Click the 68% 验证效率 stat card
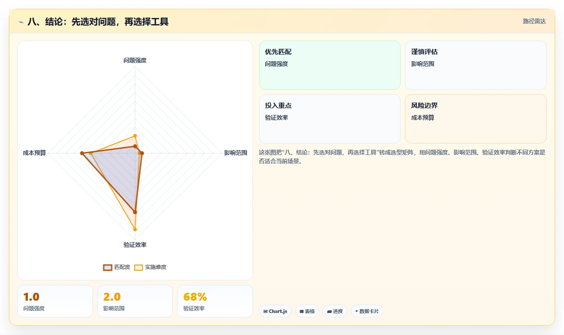Screen dimensions: 564x335 (x=215, y=301)
